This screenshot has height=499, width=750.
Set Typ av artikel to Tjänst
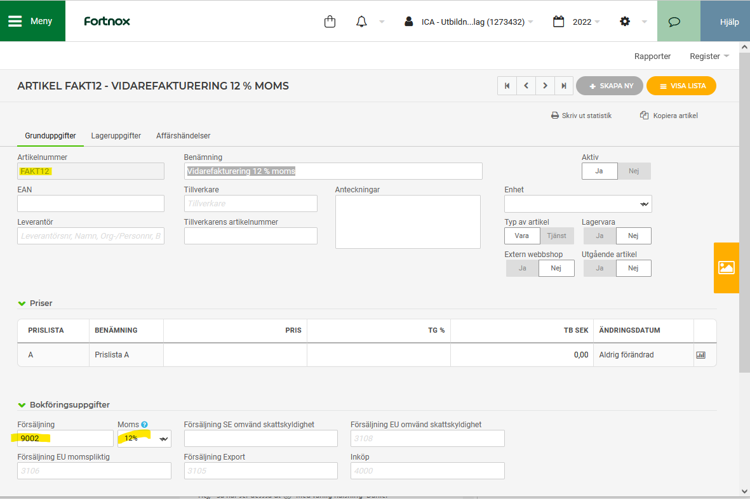[557, 236]
